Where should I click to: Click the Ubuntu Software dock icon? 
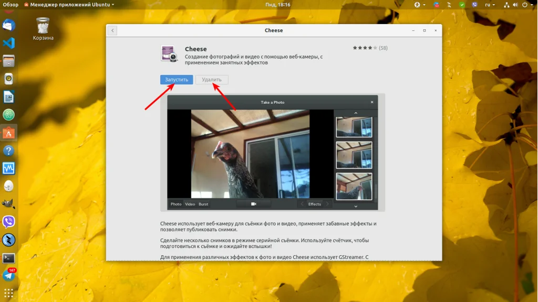(x=8, y=133)
